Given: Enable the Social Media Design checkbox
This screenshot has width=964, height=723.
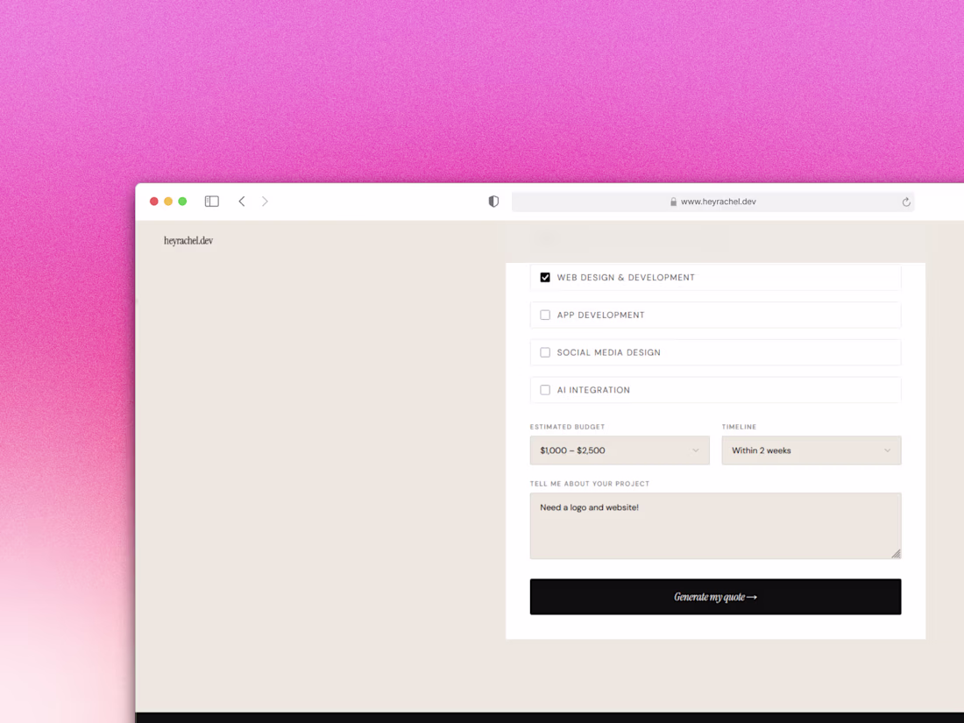Looking at the screenshot, I should click(x=545, y=352).
